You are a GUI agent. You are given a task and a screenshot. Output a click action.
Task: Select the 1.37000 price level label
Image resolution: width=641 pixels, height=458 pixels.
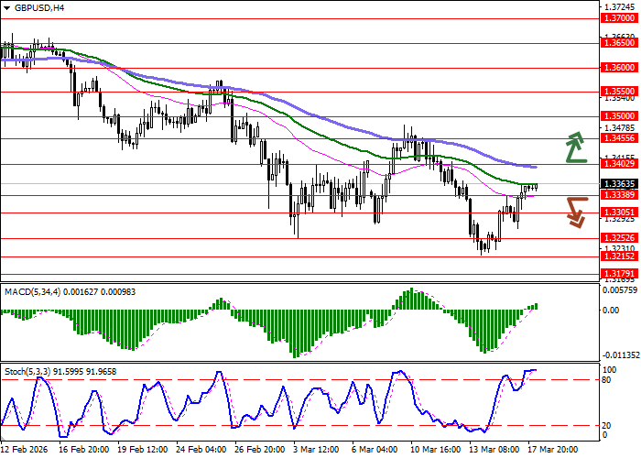coord(619,18)
